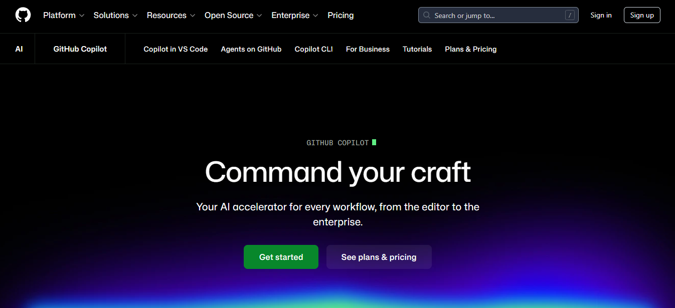Click the Command your craft heading
Viewport: 675px width, 308px height.
pos(337,172)
